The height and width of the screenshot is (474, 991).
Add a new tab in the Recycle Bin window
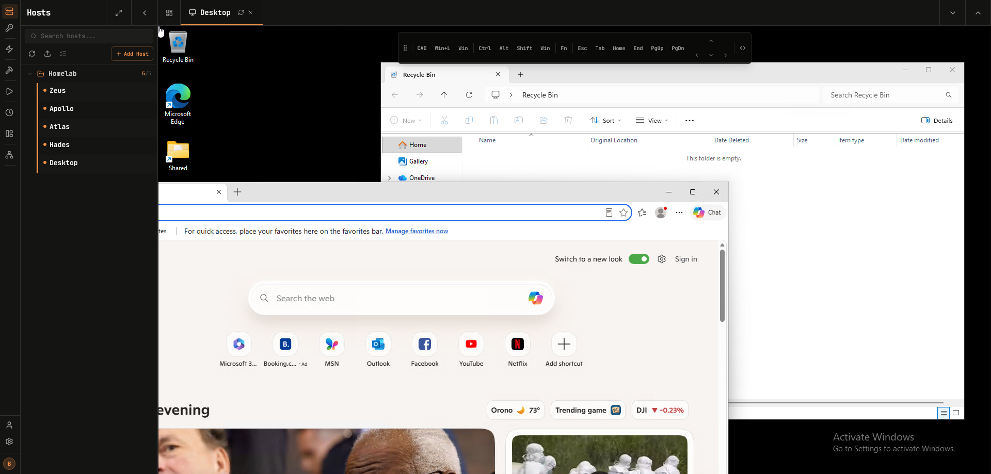pyautogui.click(x=521, y=75)
